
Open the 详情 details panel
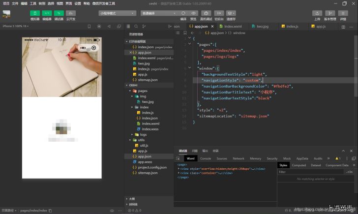coord(343,13)
